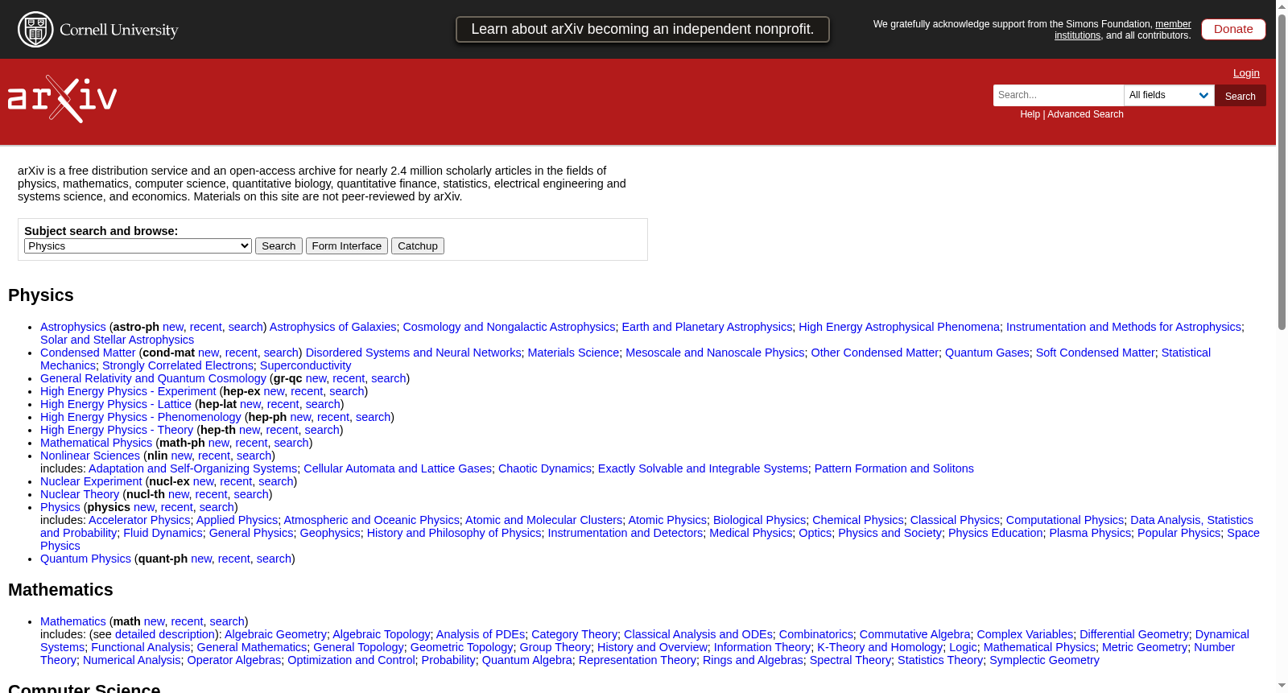This screenshot has height=693, width=1288.
Task: Open the nonprofit announcement banner
Action: click(x=642, y=29)
